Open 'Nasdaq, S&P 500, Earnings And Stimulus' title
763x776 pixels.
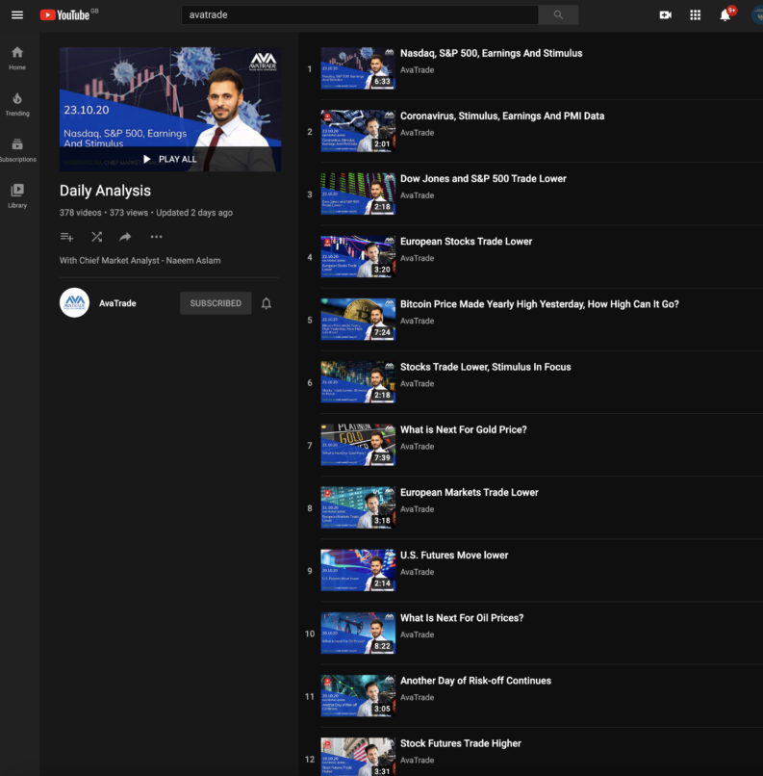click(491, 53)
